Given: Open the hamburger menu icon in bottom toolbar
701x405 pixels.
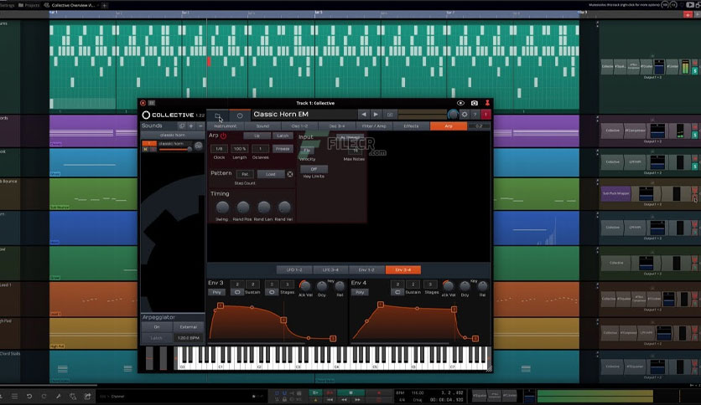Looking at the screenshot, I should (15, 396).
